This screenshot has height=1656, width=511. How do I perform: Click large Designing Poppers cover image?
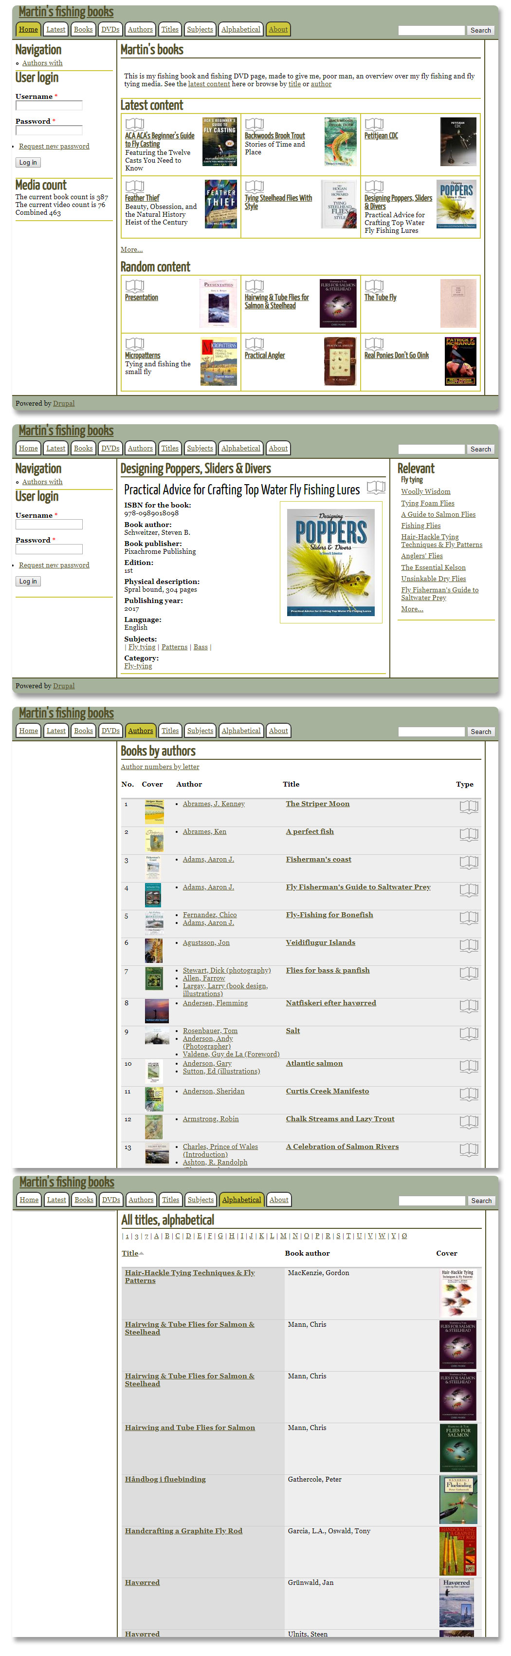pos(330,562)
